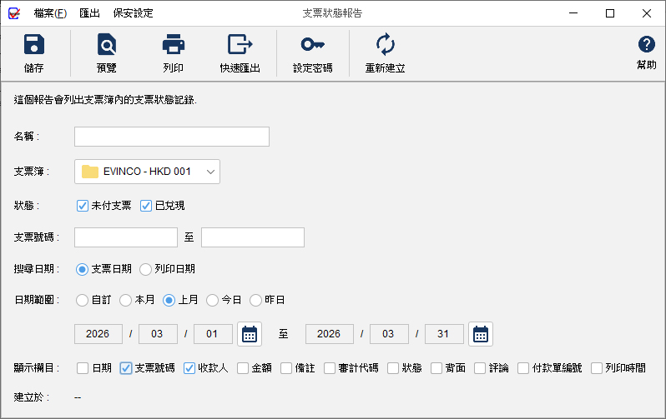666x419 pixels.
Task: Choose 今日 date range
Action: click(212, 300)
